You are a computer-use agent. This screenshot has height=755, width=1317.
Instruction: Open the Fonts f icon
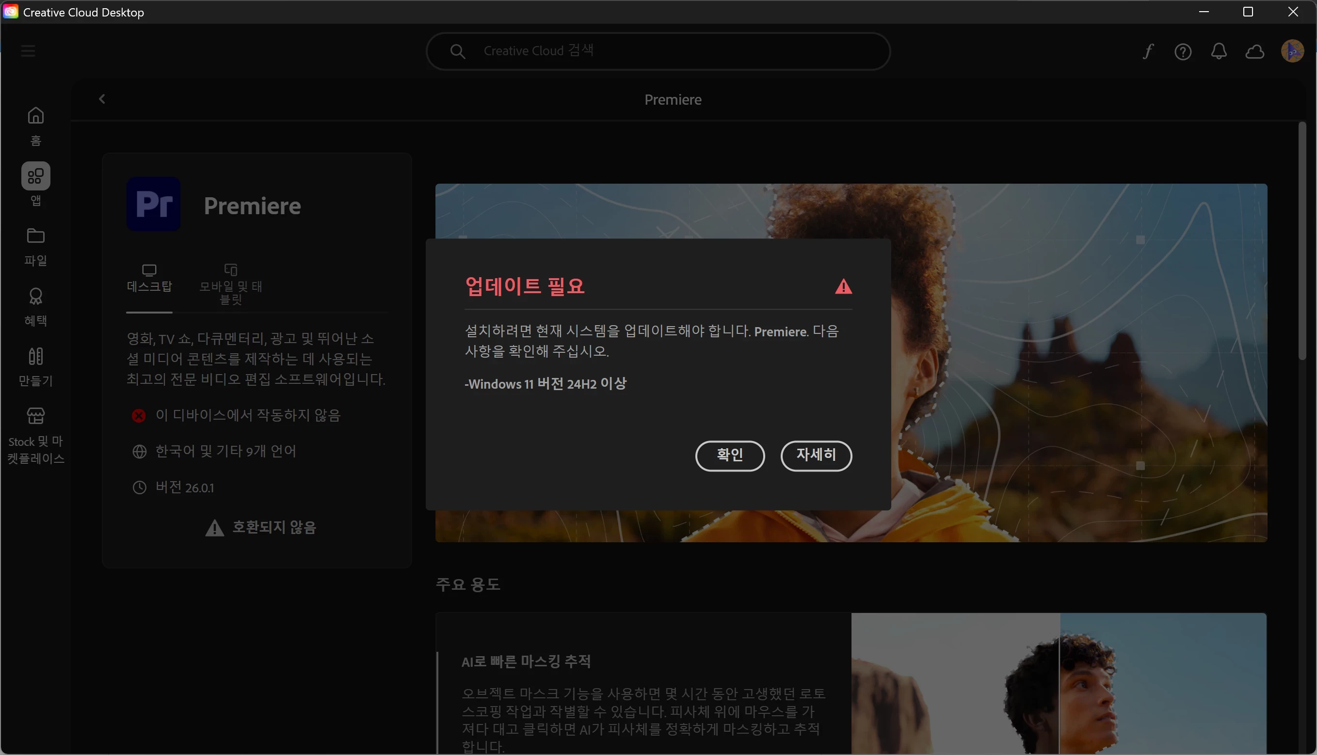coord(1148,51)
